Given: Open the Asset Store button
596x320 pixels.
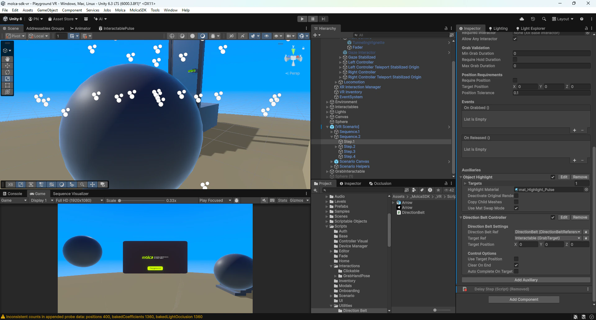Looking at the screenshot, I should click(63, 19).
